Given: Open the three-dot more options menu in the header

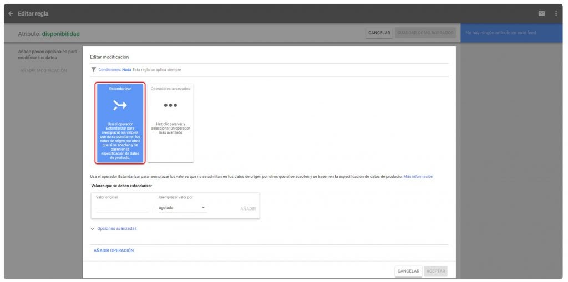Looking at the screenshot, I should pyautogui.click(x=556, y=14).
